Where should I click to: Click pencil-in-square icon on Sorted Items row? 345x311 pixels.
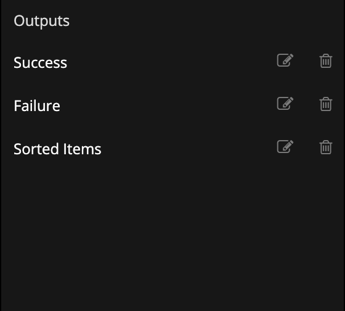pyautogui.click(x=285, y=147)
